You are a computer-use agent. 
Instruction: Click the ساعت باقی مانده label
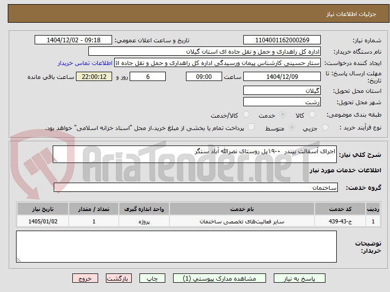[51, 77]
